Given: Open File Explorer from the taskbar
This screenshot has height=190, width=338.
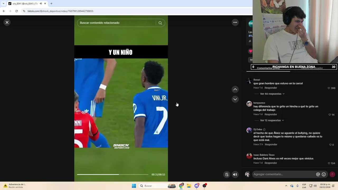Looking at the screenshot, I should [189, 186].
